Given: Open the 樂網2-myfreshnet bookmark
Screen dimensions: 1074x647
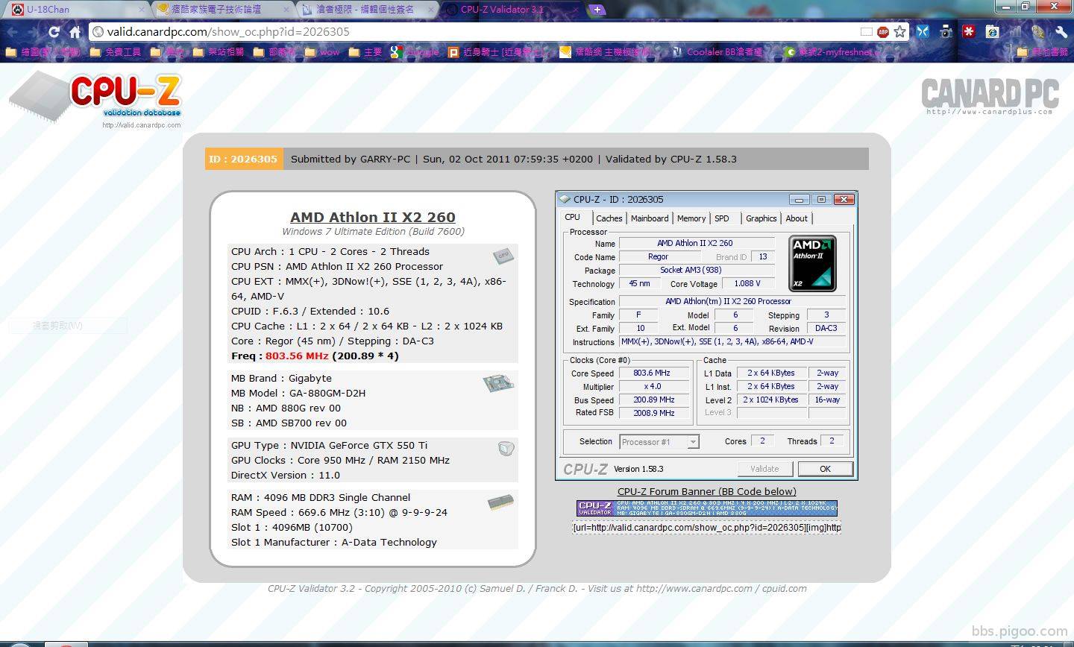Looking at the screenshot, I should tap(832, 52).
